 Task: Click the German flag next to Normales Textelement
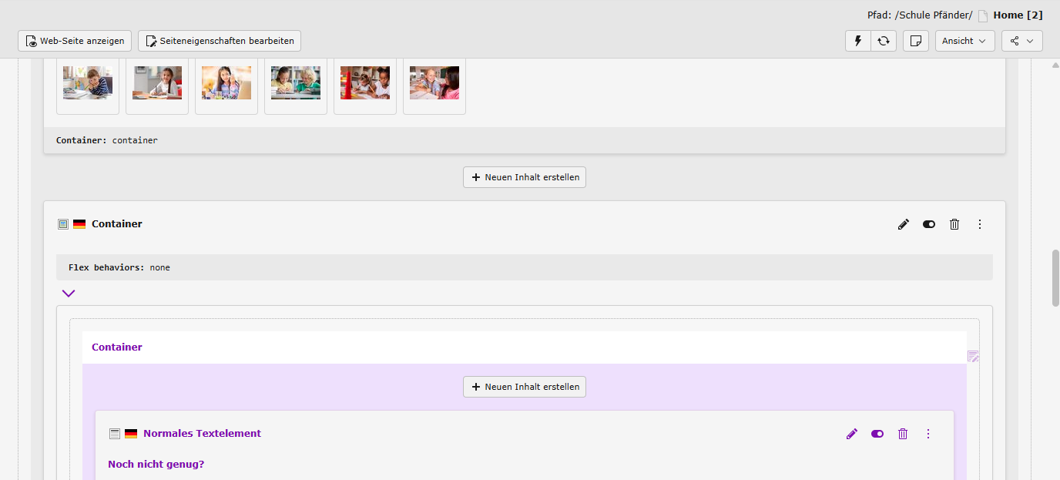131,434
